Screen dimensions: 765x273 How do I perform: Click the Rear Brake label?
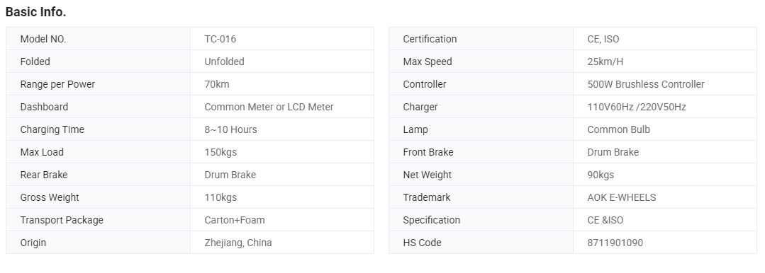(44, 175)
